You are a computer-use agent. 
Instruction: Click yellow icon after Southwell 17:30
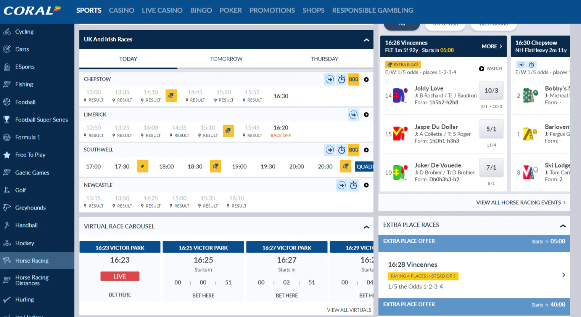pos(143,166)
